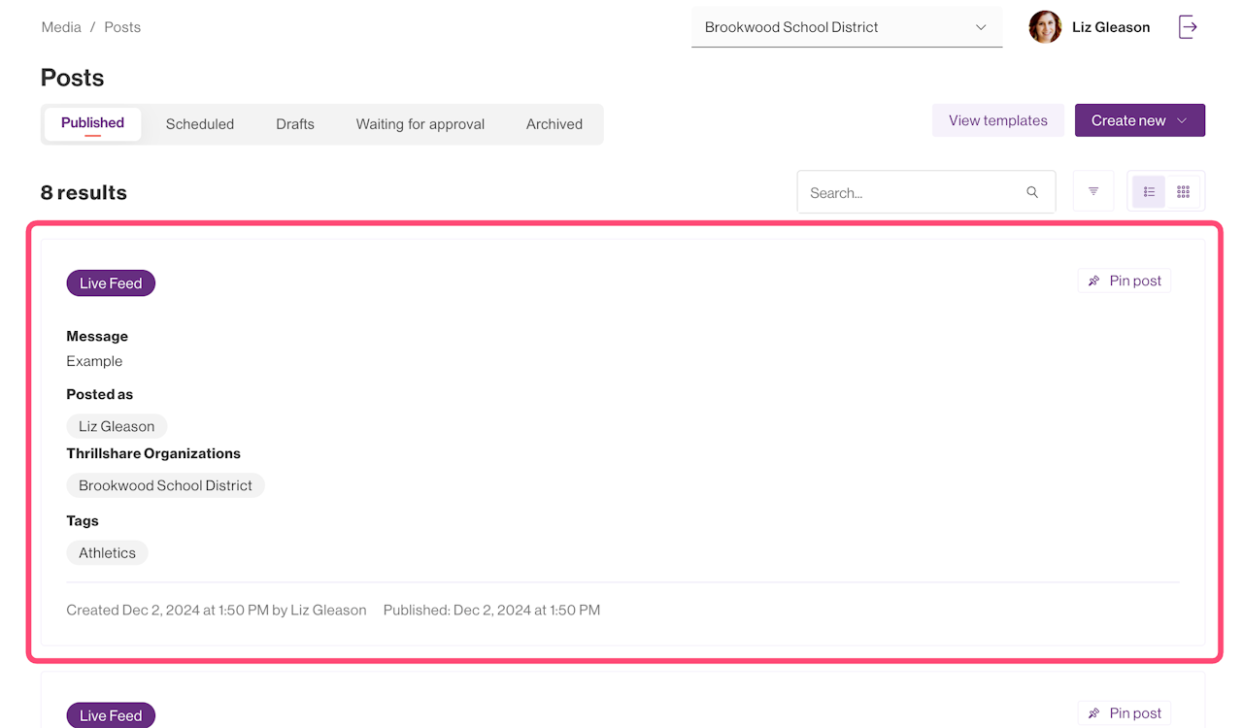The width and height of the screenshot is (1243, 728).
Task: Click Liz Gleason's profile avatar
Action: pyautogui.click(x=1045, y=27)
